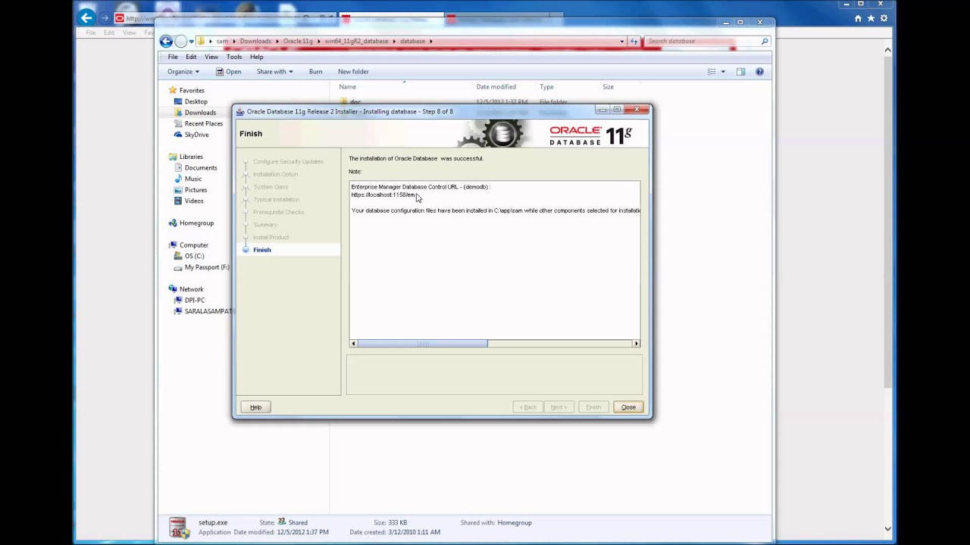Create a New folder from Explorer toolbar
The height and width of the screenshot is (545, 970).
(x=353, y=72)
